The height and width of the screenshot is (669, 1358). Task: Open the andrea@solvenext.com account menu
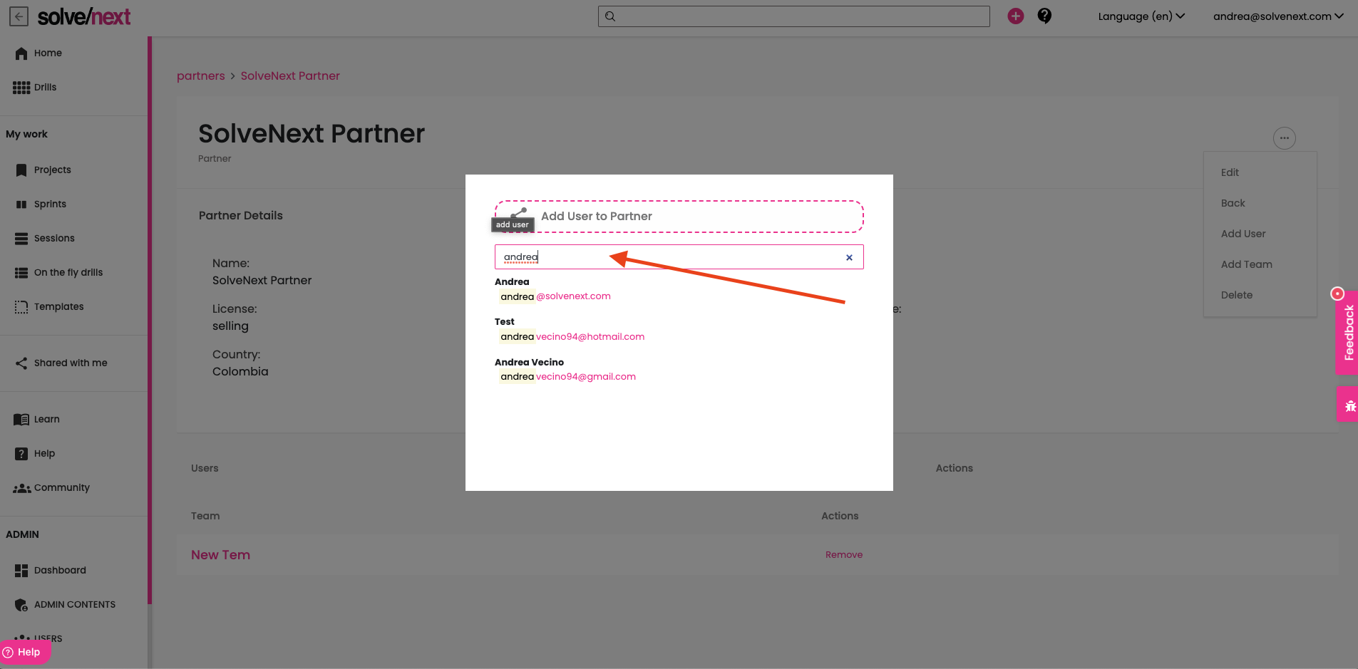(x=1278, y=16)
